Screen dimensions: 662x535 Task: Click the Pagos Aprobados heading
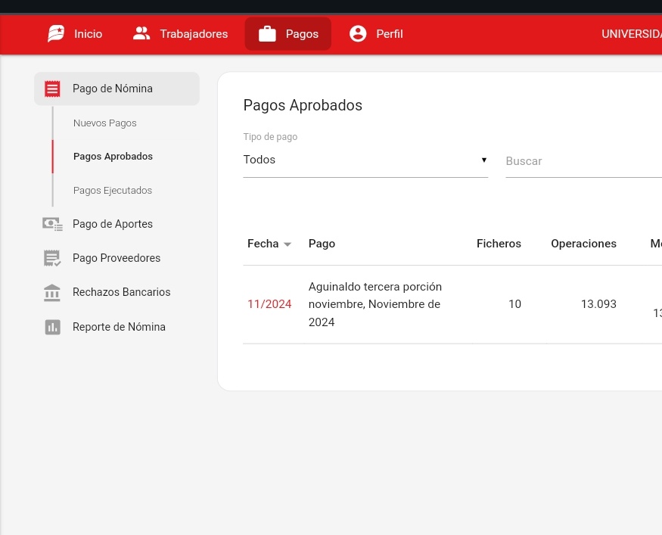point(303,106)
